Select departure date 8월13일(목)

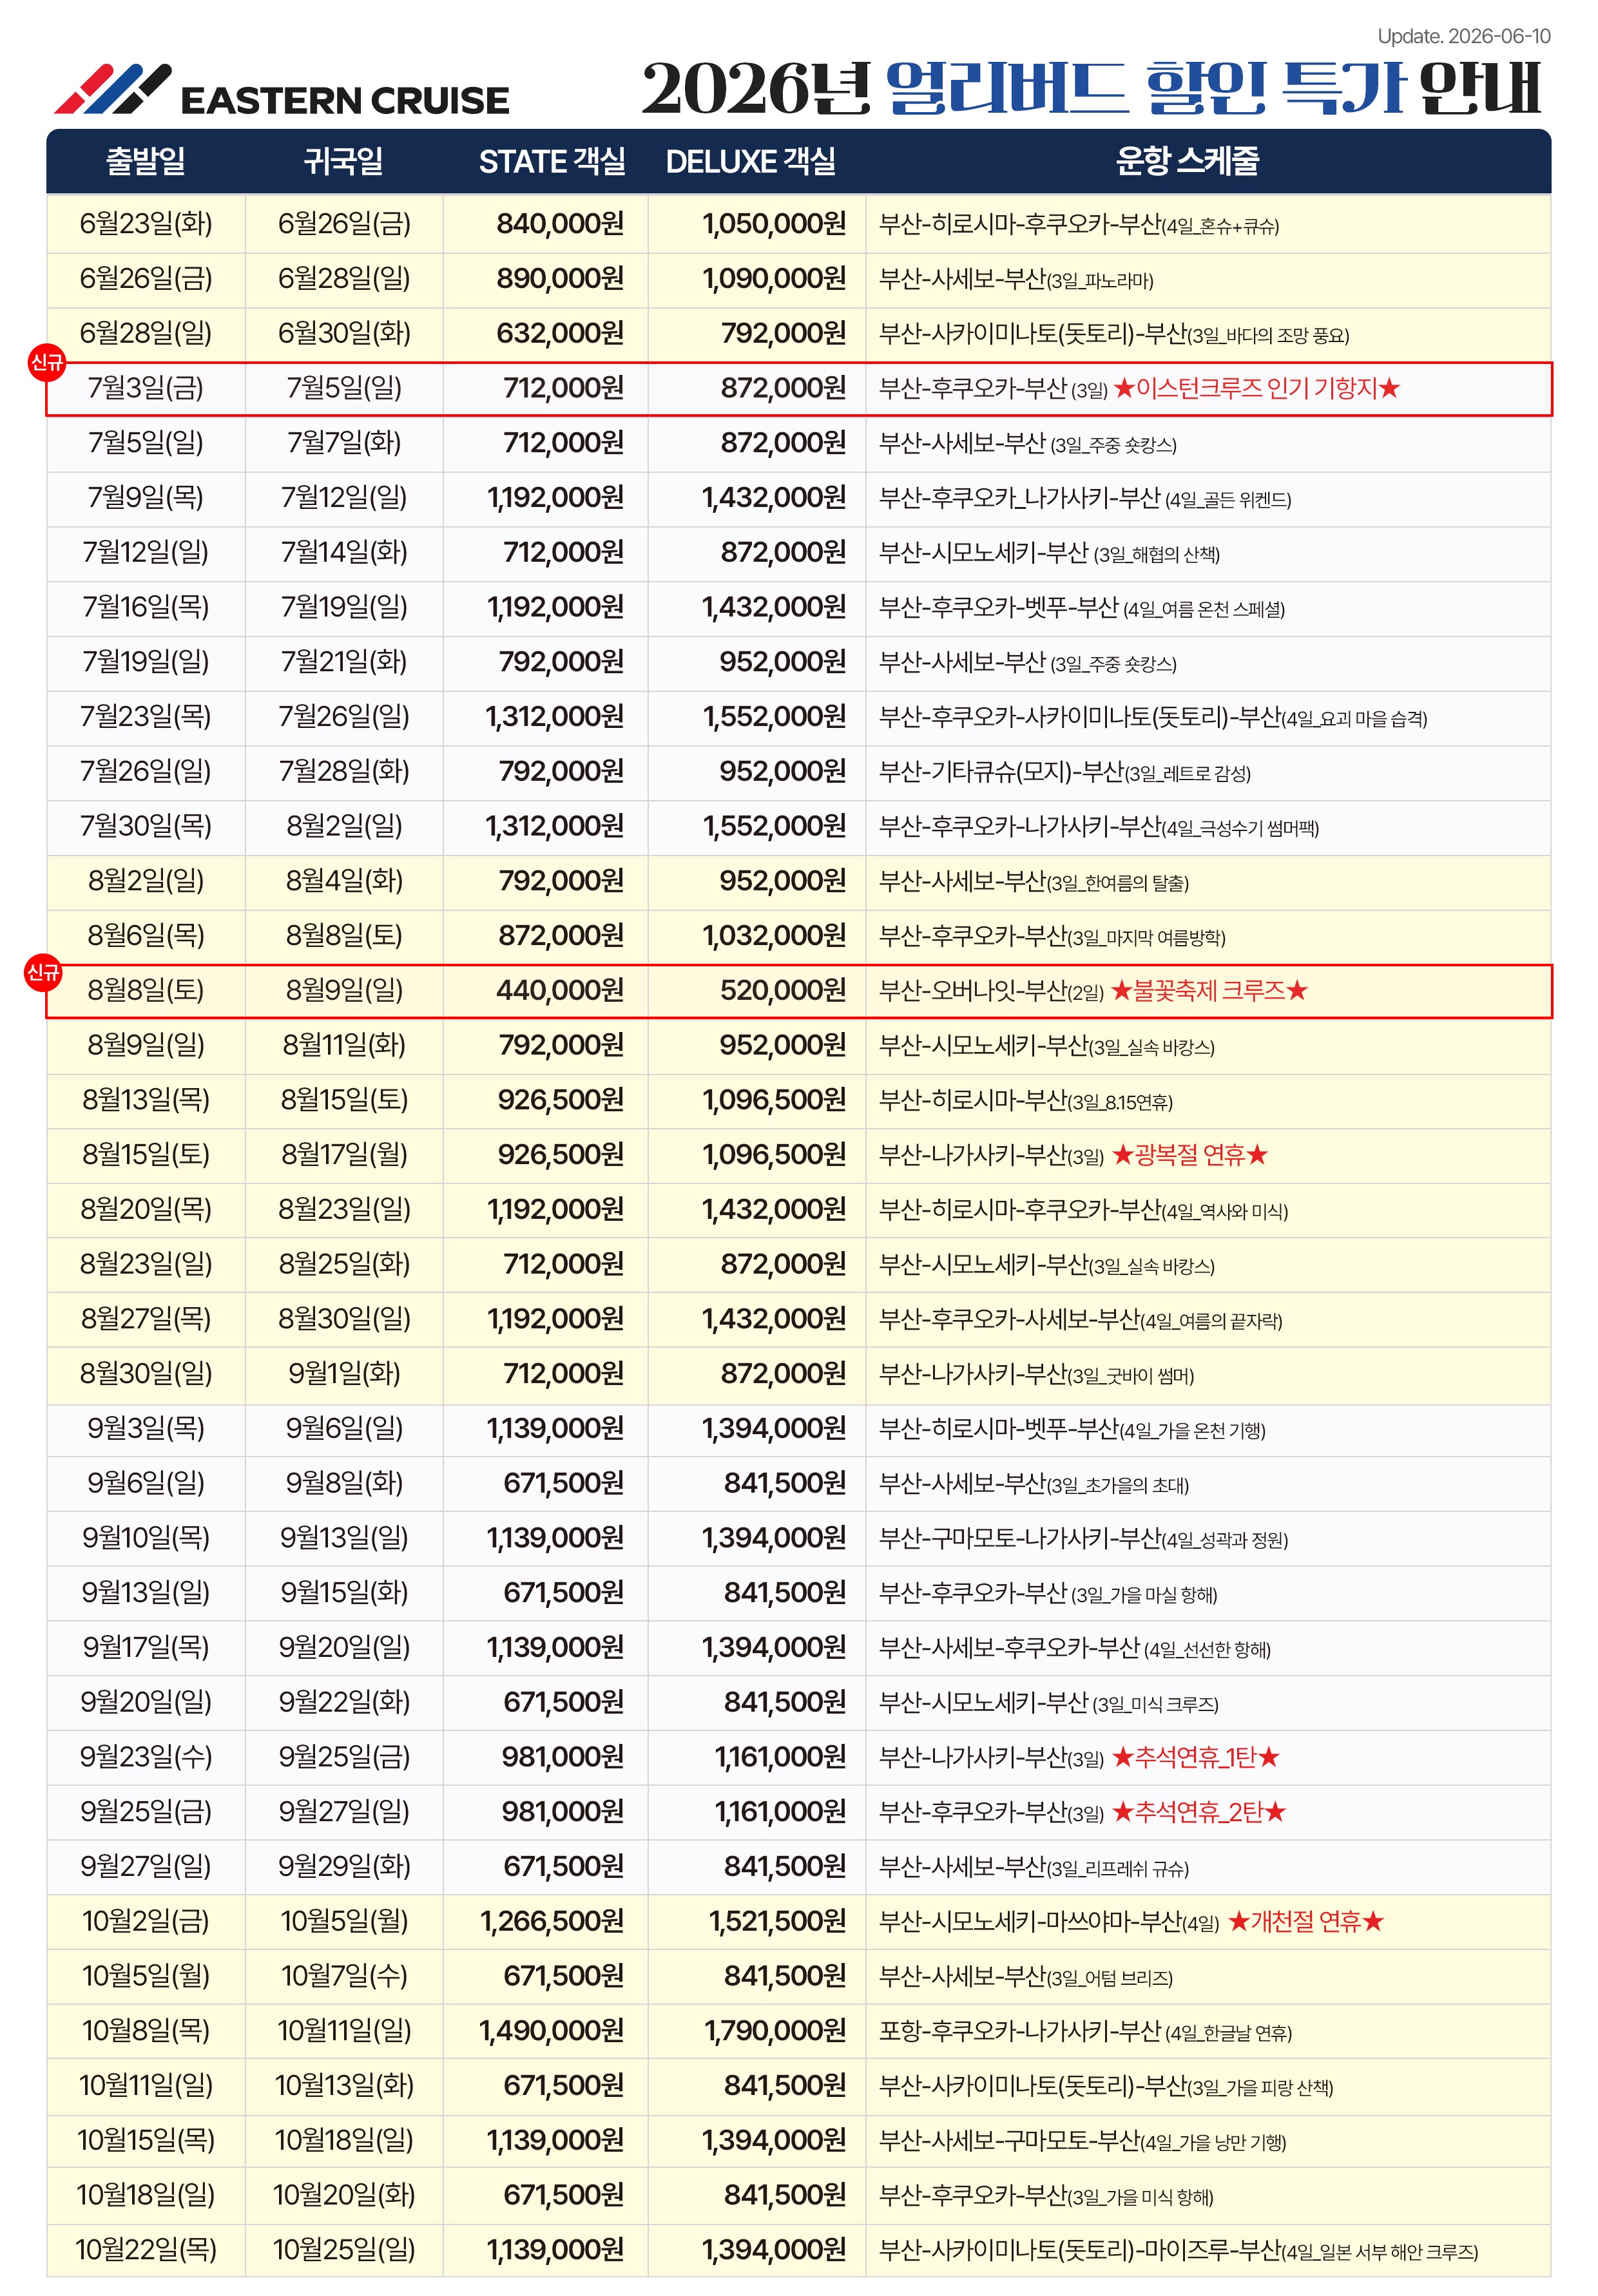tap(146, 1100)
